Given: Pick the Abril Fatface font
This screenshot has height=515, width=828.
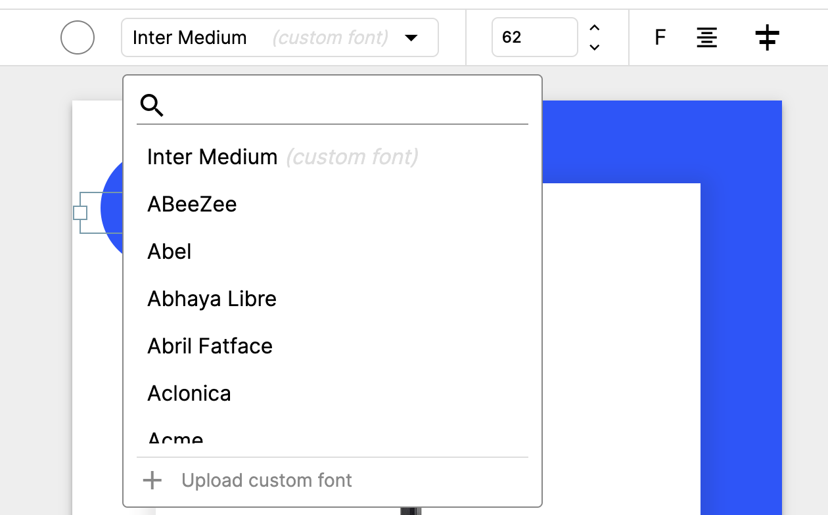Looking at the screenshot, I should (333, 346).
